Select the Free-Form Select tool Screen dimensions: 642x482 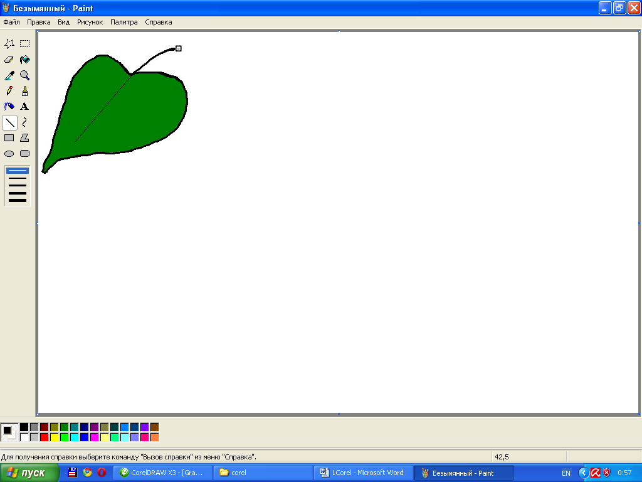[9, 43]
